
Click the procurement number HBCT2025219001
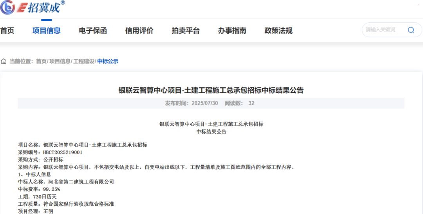(x=63, y=152)
